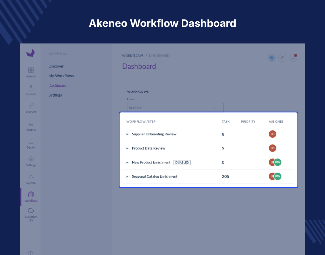This screenshot has width=325, height=255.
Task: Sort by PRIORITY column header
Action: pyautogui.click(x=248, y=121)
